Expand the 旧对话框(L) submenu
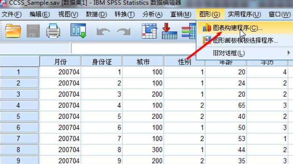The width and height of the screenshot is (293, 164). [x=245, y=53]
